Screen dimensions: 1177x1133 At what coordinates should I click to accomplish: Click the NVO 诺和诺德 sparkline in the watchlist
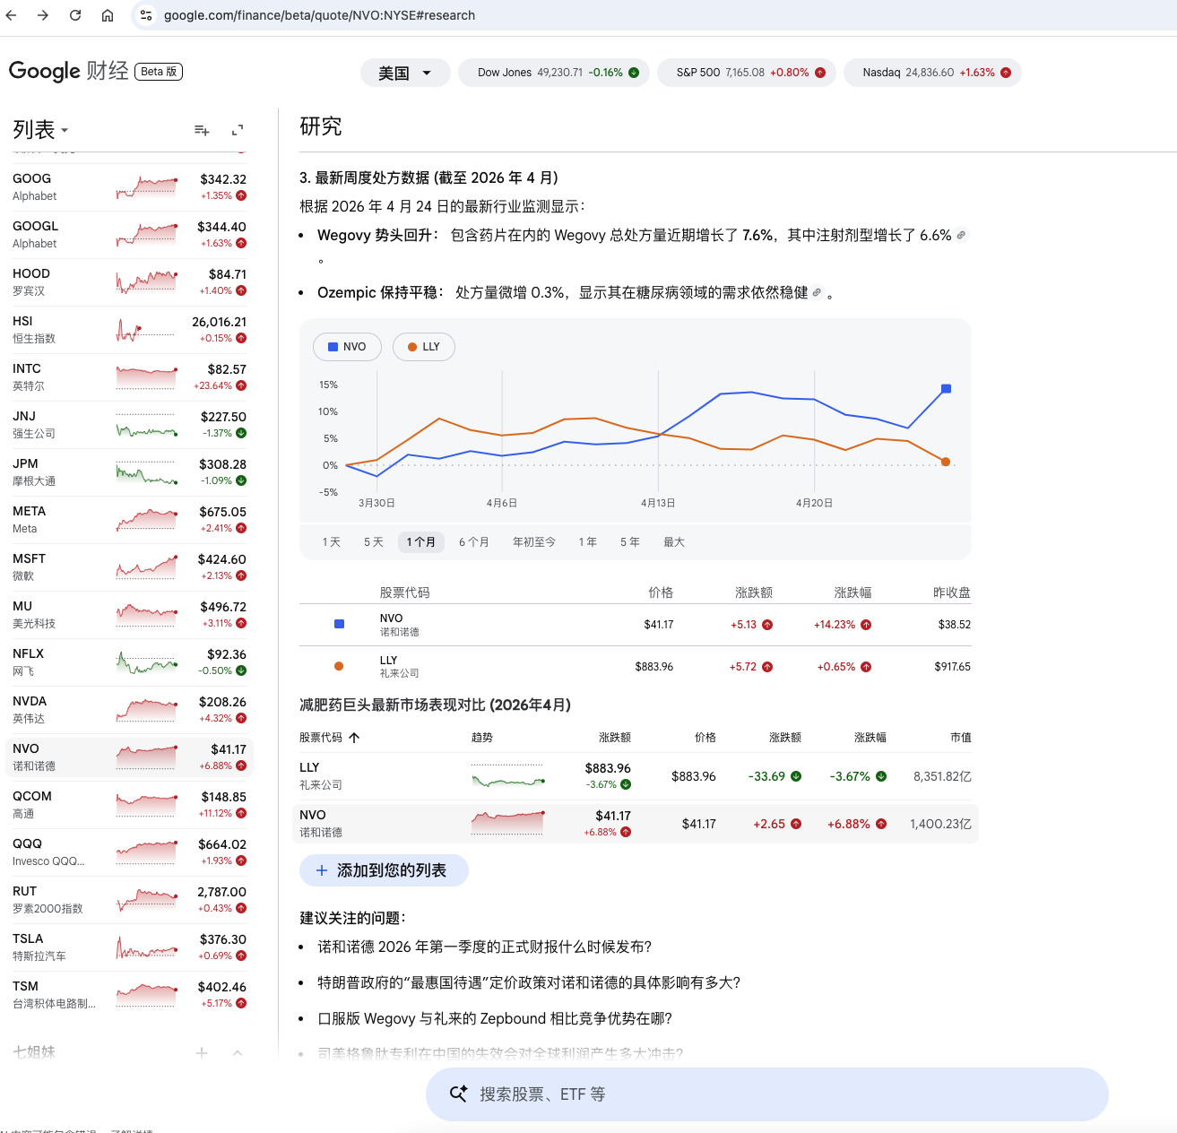(147, 757)
